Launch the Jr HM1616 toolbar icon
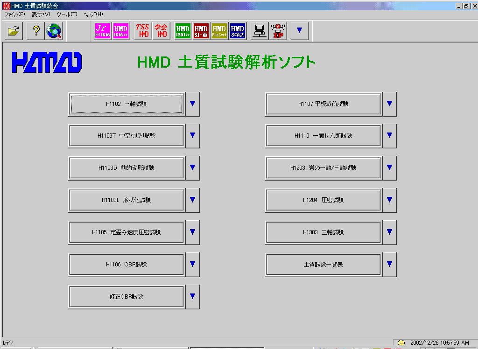The width and height of the screenshot is (478, 349). click(103, 31)
